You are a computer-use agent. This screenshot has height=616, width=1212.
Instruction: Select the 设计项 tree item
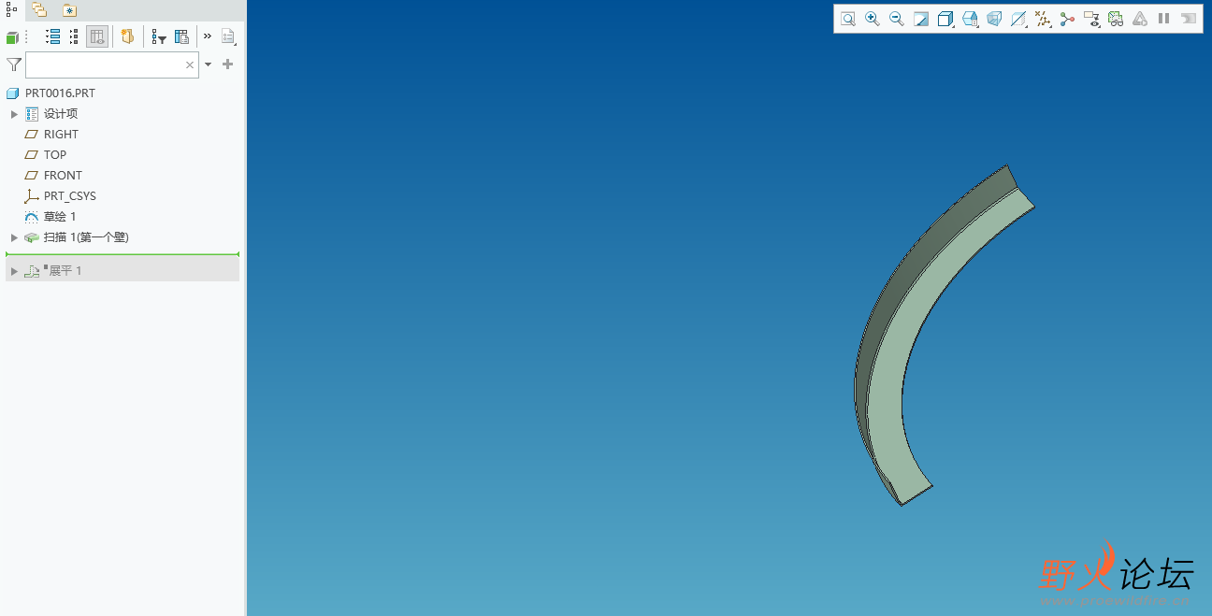click(x=61, y=114)
